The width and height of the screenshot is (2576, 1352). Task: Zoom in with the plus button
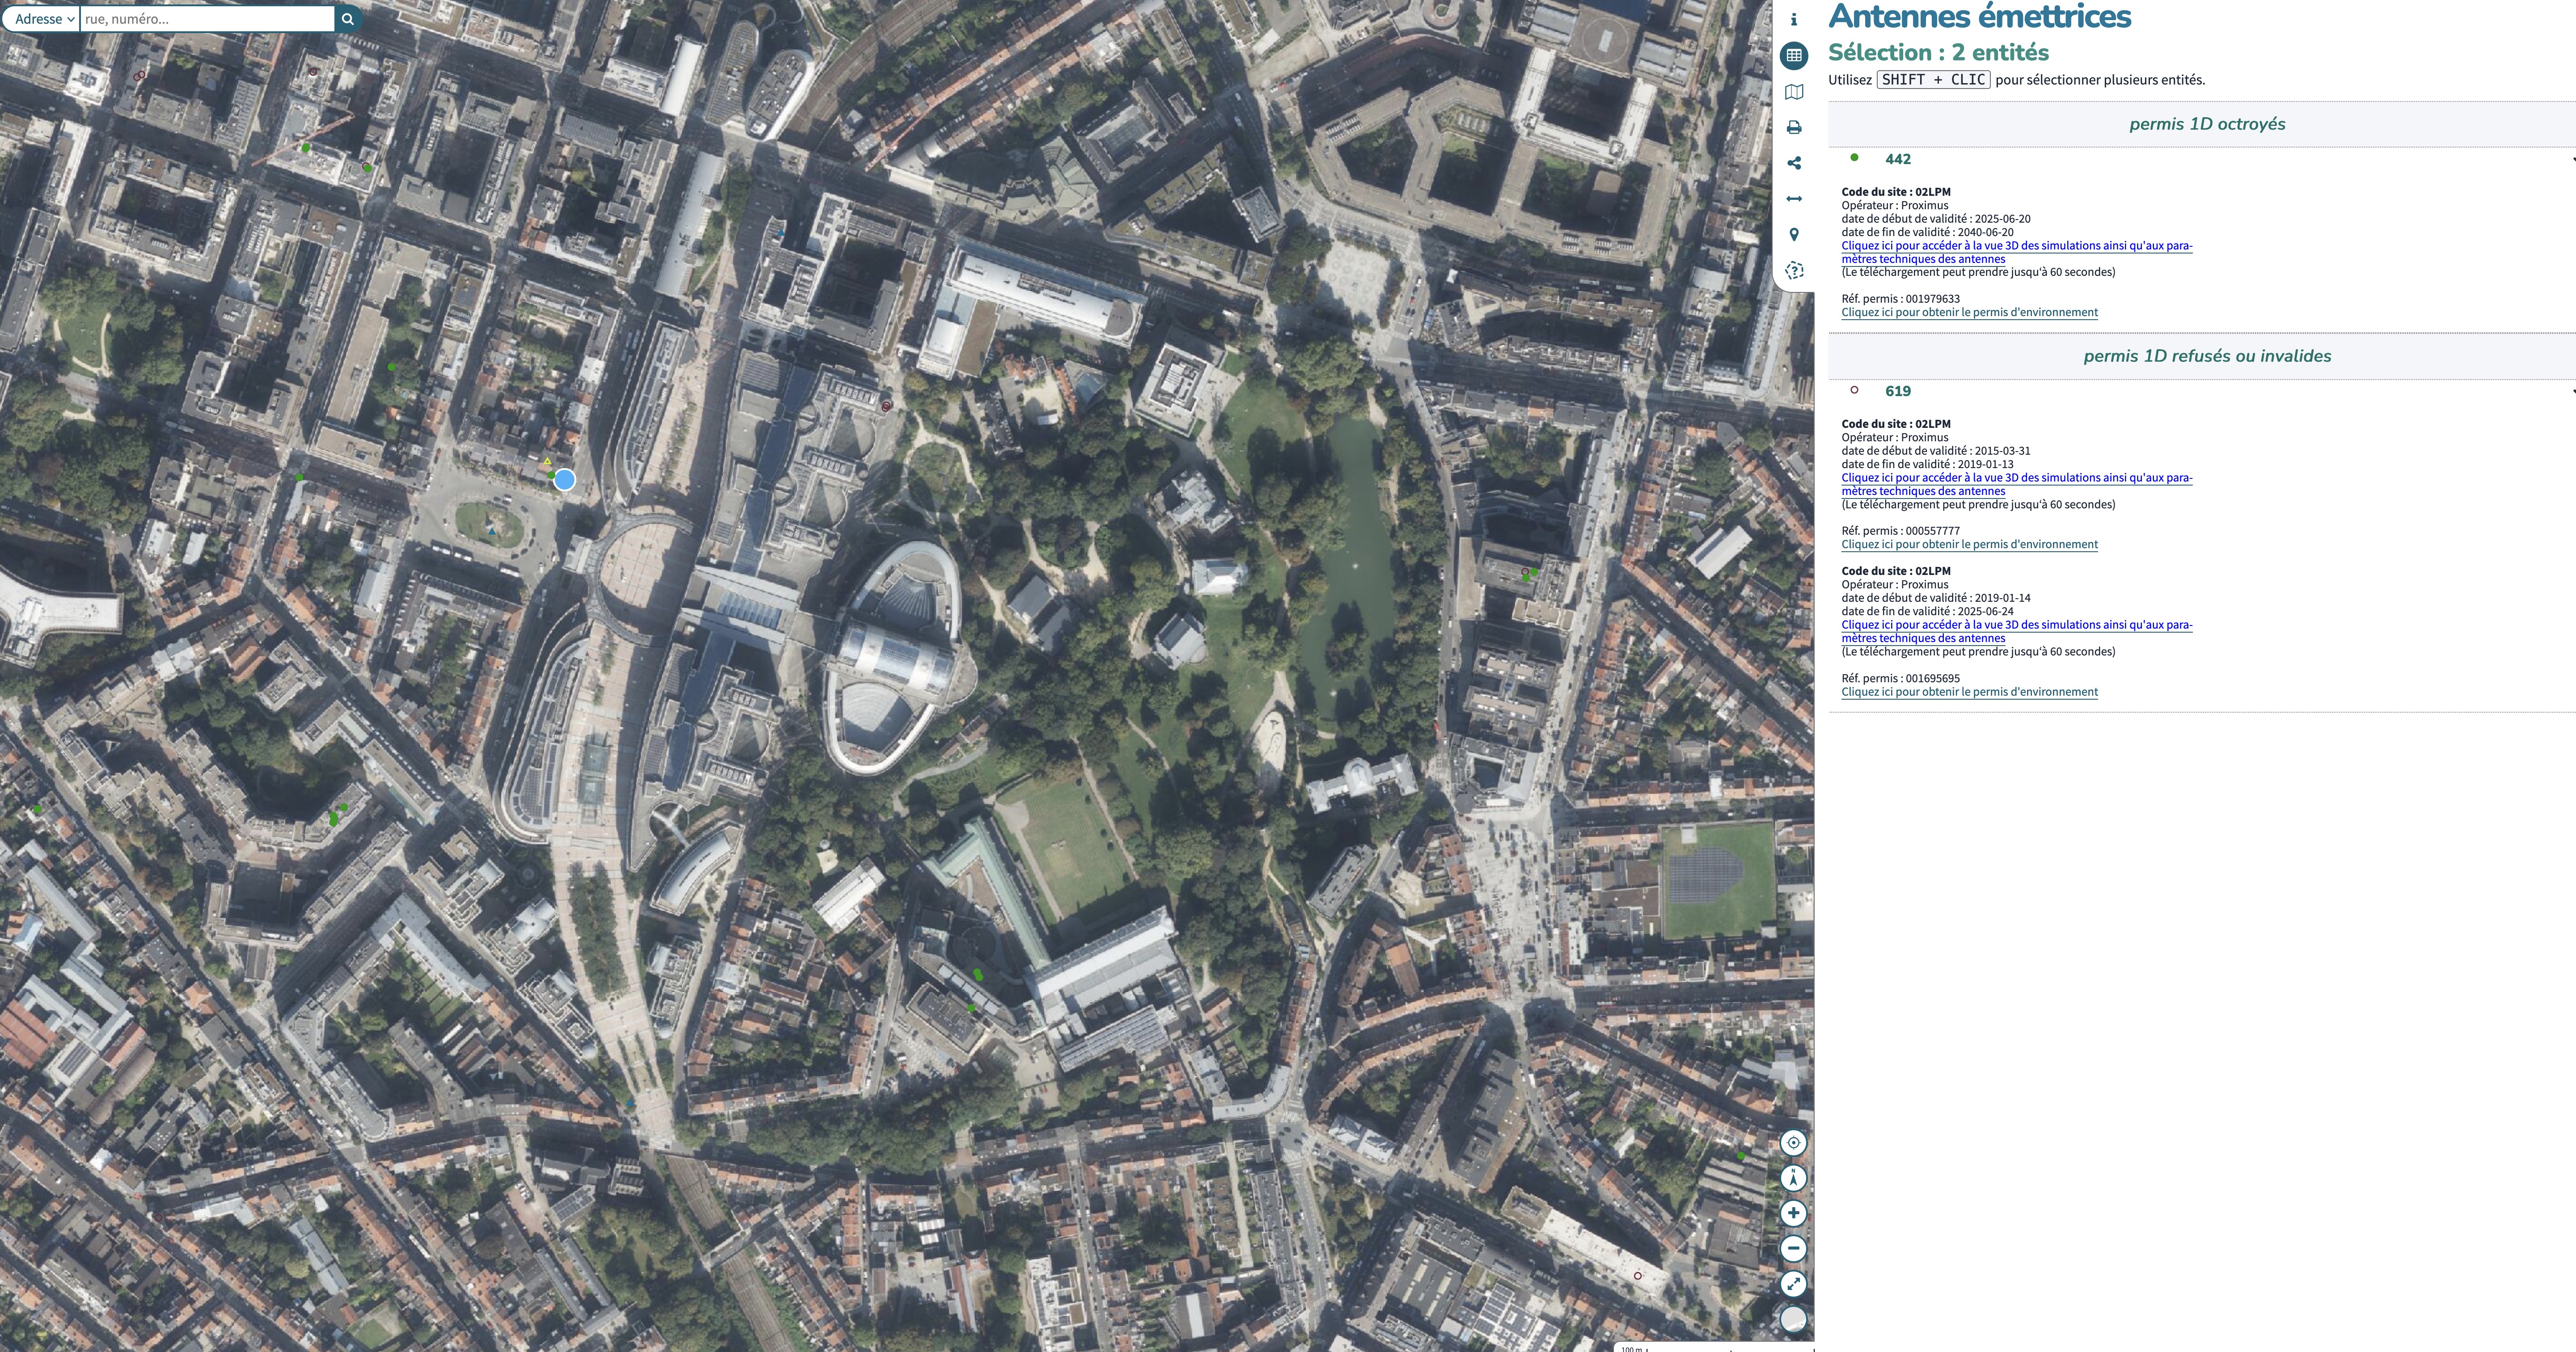tap(1793, 1213)
